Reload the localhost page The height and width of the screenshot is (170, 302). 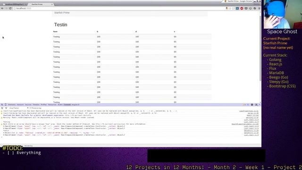10,8
